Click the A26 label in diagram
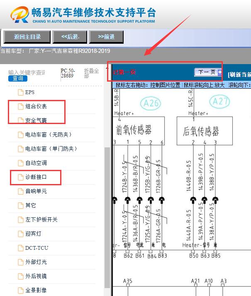251x296 pixels. click(151, 103)
